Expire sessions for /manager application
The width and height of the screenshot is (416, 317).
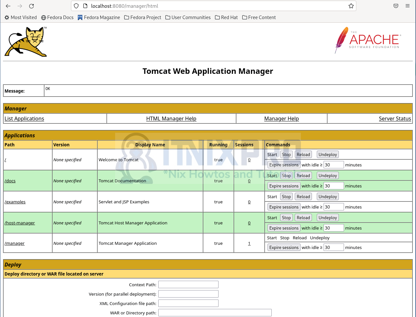tap(284, 247)
